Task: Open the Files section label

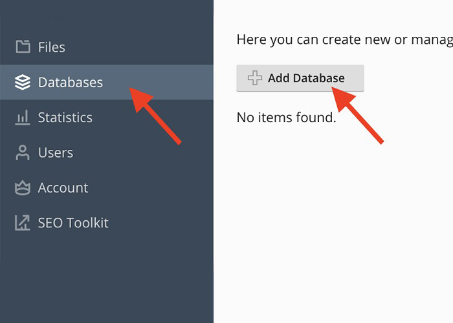Action: [52, 47]
